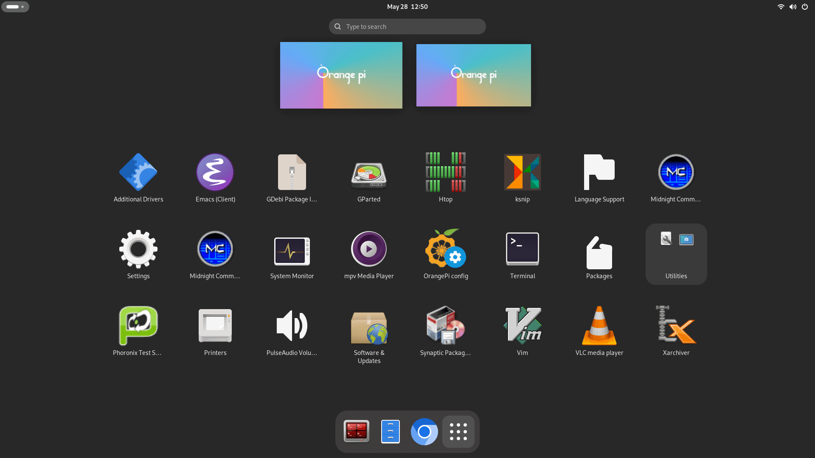Open GDebi Package Installer
The height and width of the screenshot is (458, 815).
(x=292, y=178)
